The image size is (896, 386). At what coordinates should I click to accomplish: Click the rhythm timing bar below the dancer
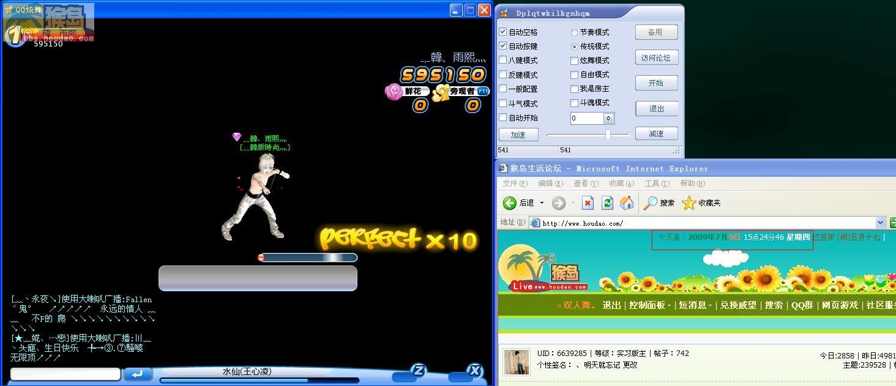point(307,258)
